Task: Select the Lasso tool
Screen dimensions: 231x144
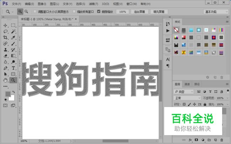Action: (x=5, y=31)
